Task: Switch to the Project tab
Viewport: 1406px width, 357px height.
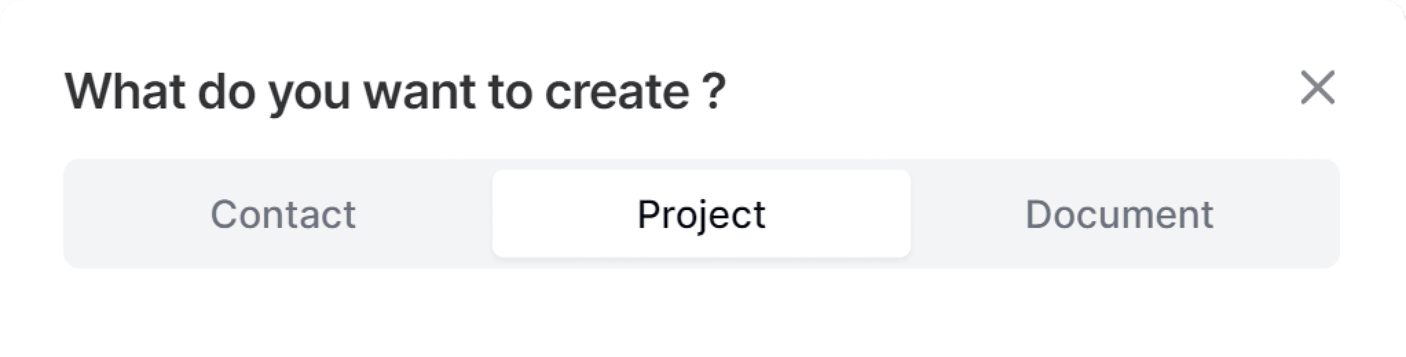Action: point(702,214)
